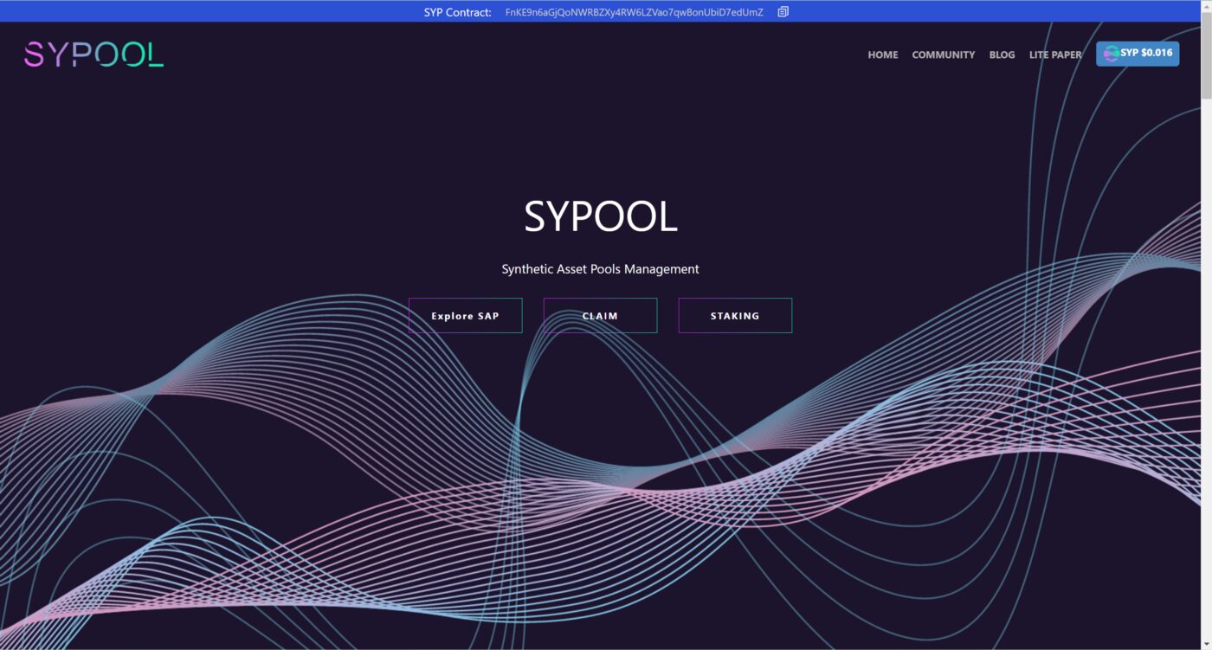Click the scrollbar up arrow
Screen dimensions: 1212x650
click(x=1206, y=6)
